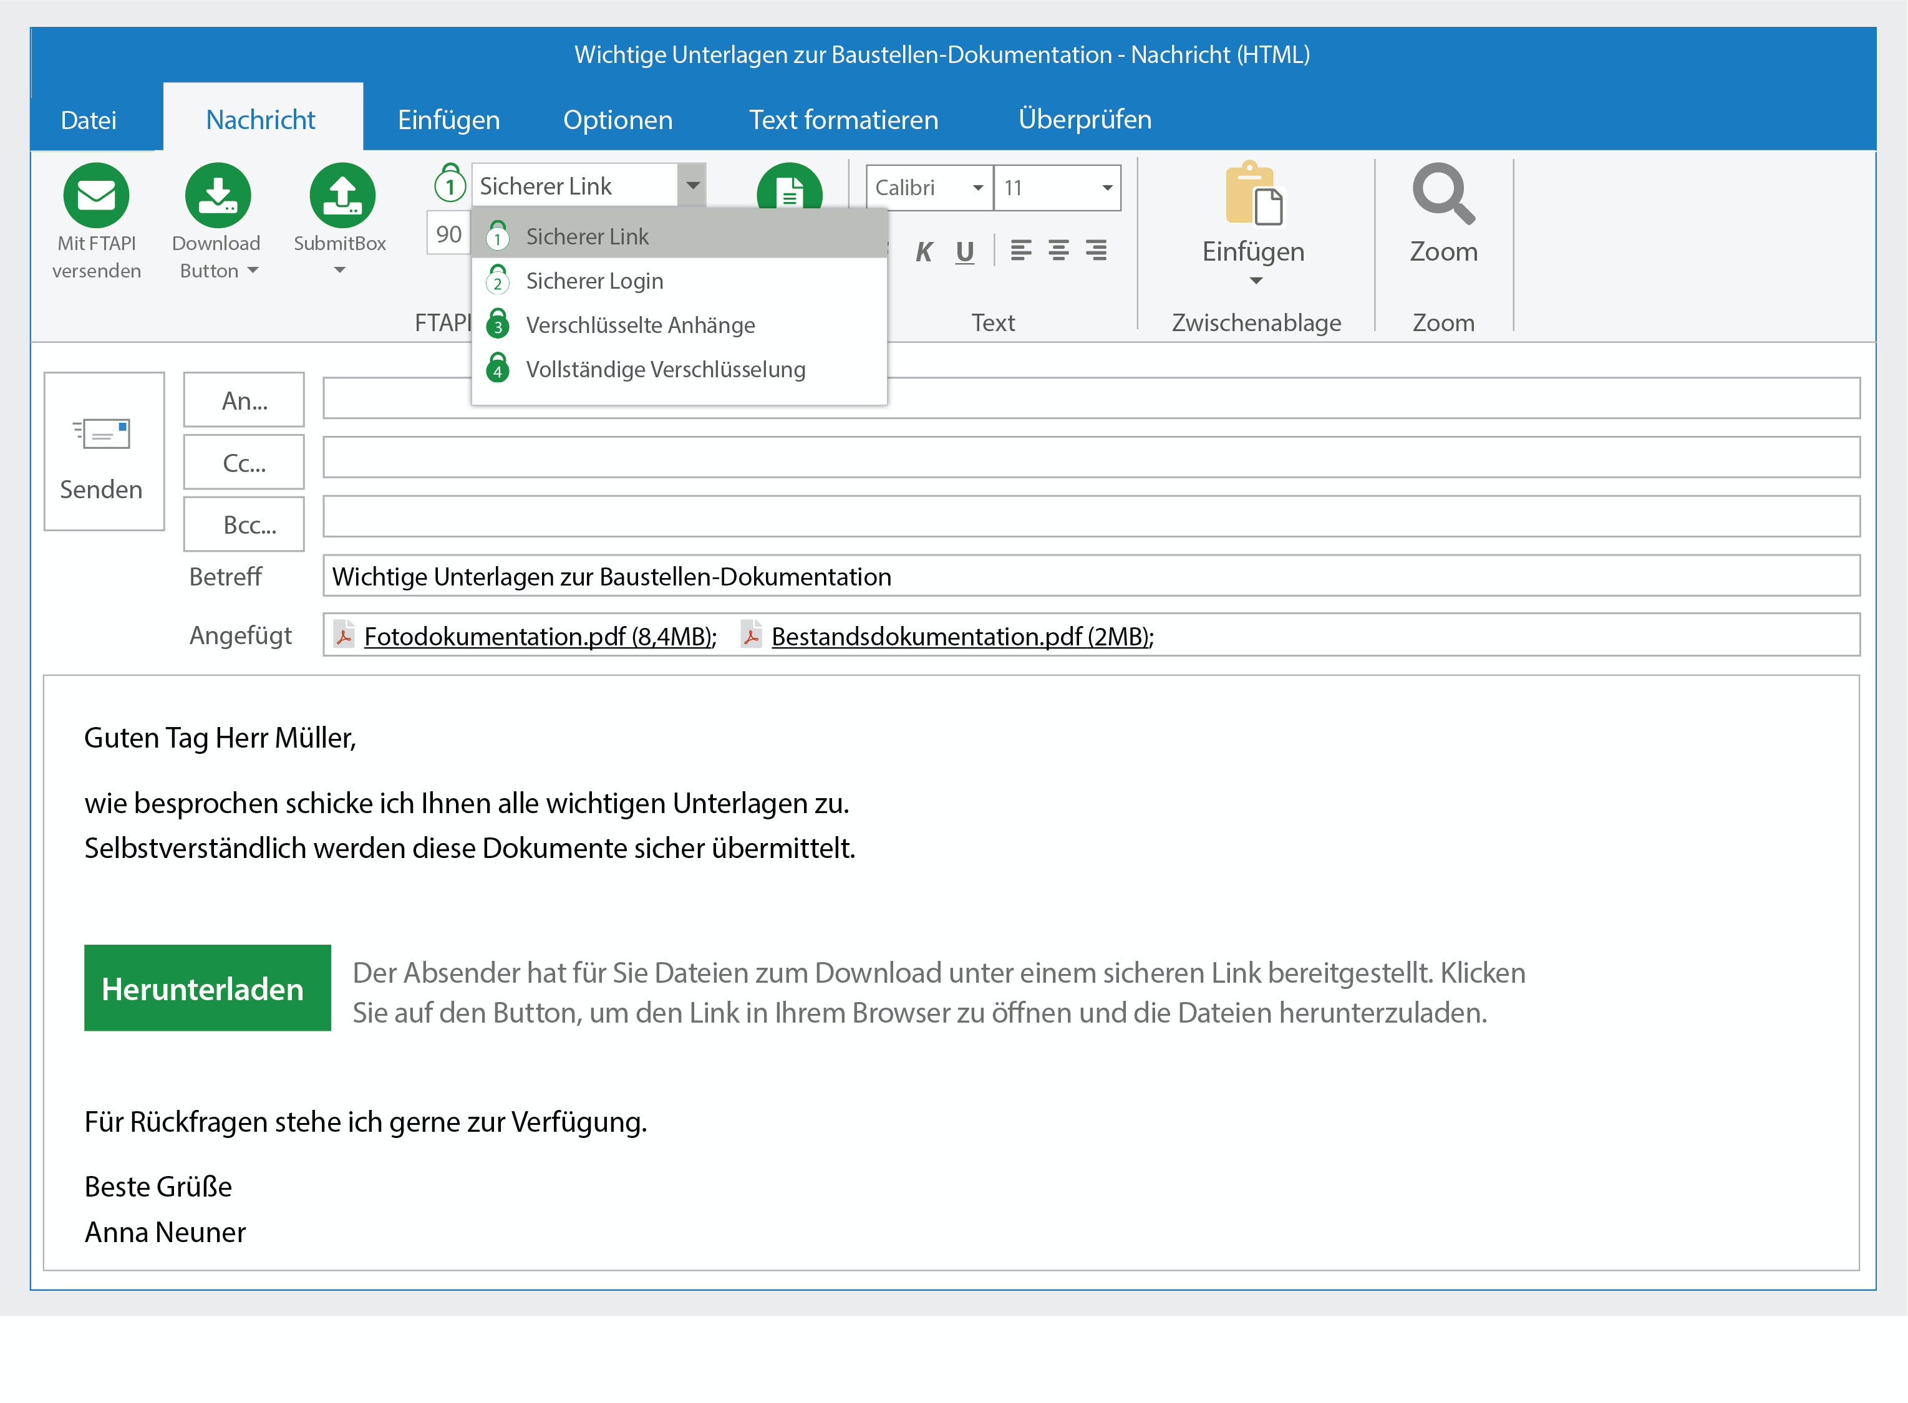Click the Mit FTAPI versenden envelope icon
The image size is (1908, 1403).
coord(96,195)
